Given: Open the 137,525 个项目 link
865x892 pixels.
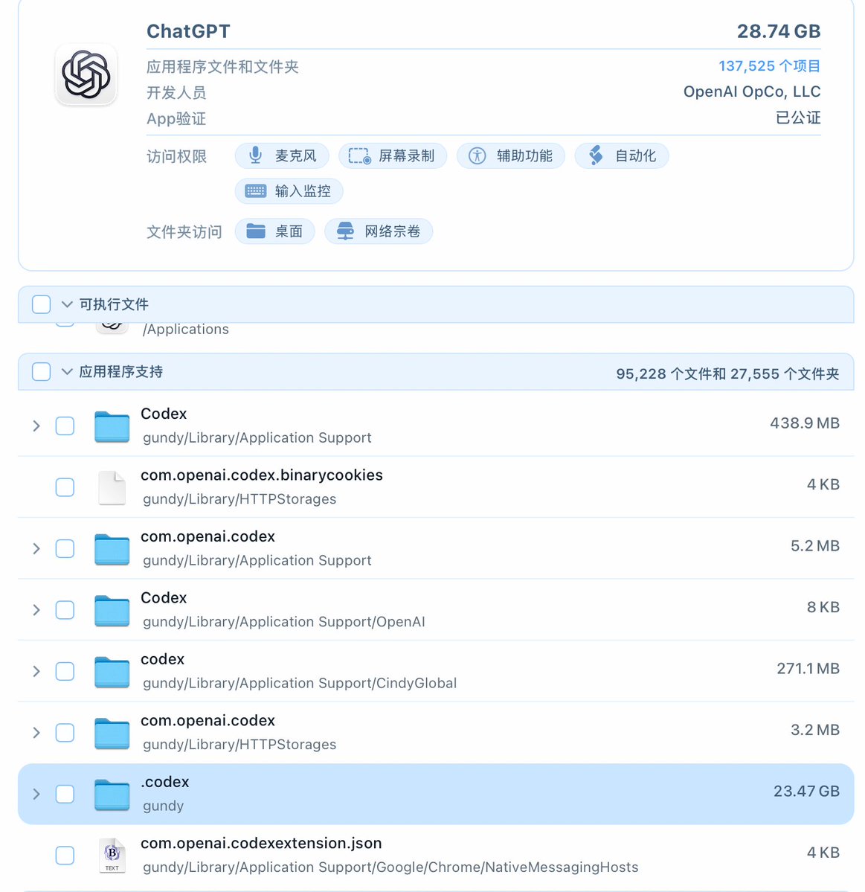Looking at the screenshot, I should click(770, 66).
